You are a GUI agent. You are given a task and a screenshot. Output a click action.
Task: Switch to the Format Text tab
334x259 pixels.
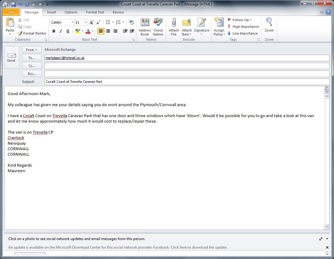[95, 12]
